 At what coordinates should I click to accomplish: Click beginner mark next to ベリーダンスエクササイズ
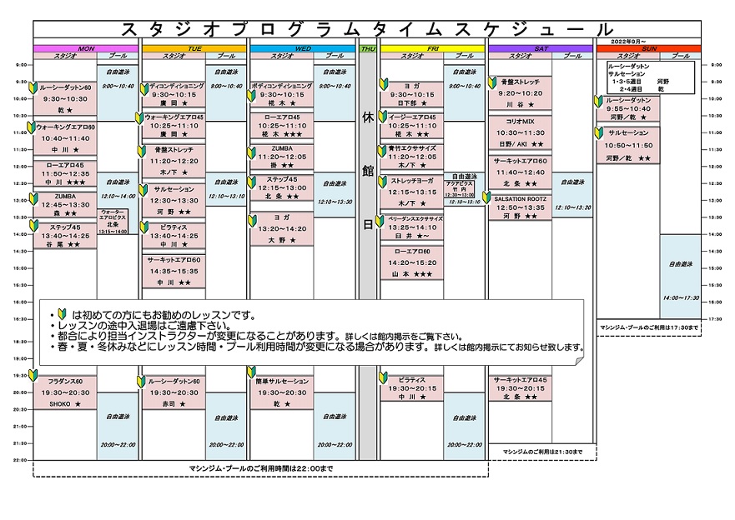point(380,221)
